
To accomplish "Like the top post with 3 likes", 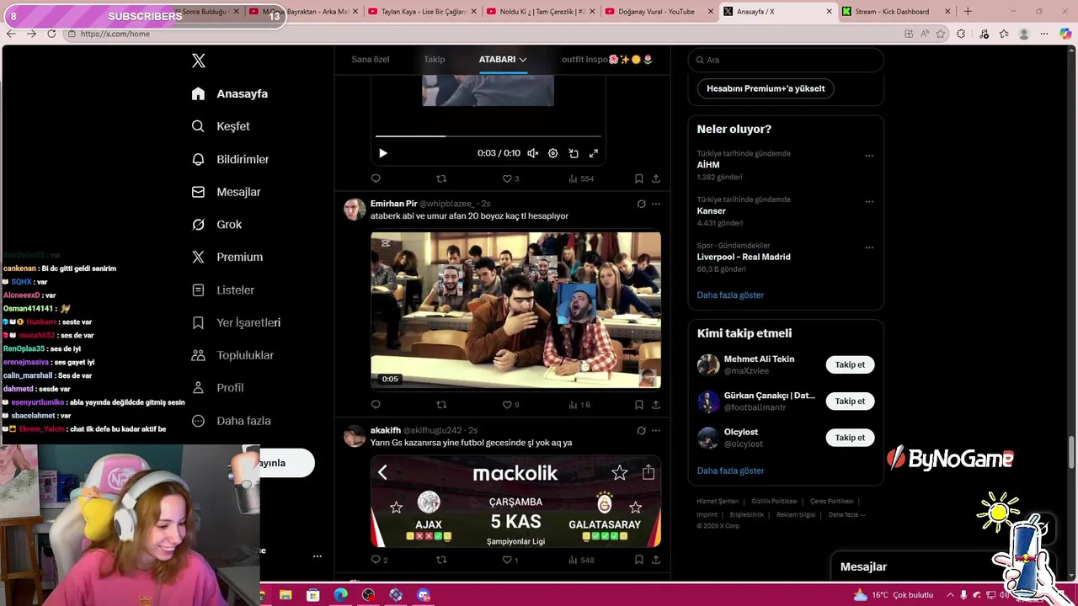I will pyautogui.click(x=510, y=178).
